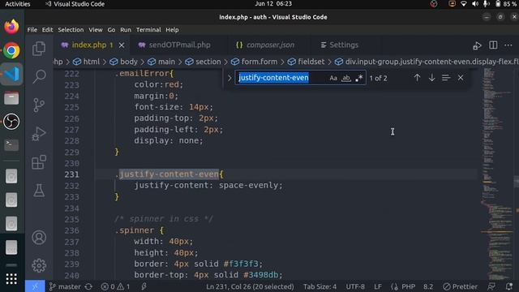The height and width of the screenshot is (292, 519).
Task: Open the fieldset breadcrumb dropdown
Action: tap(307, 62)
